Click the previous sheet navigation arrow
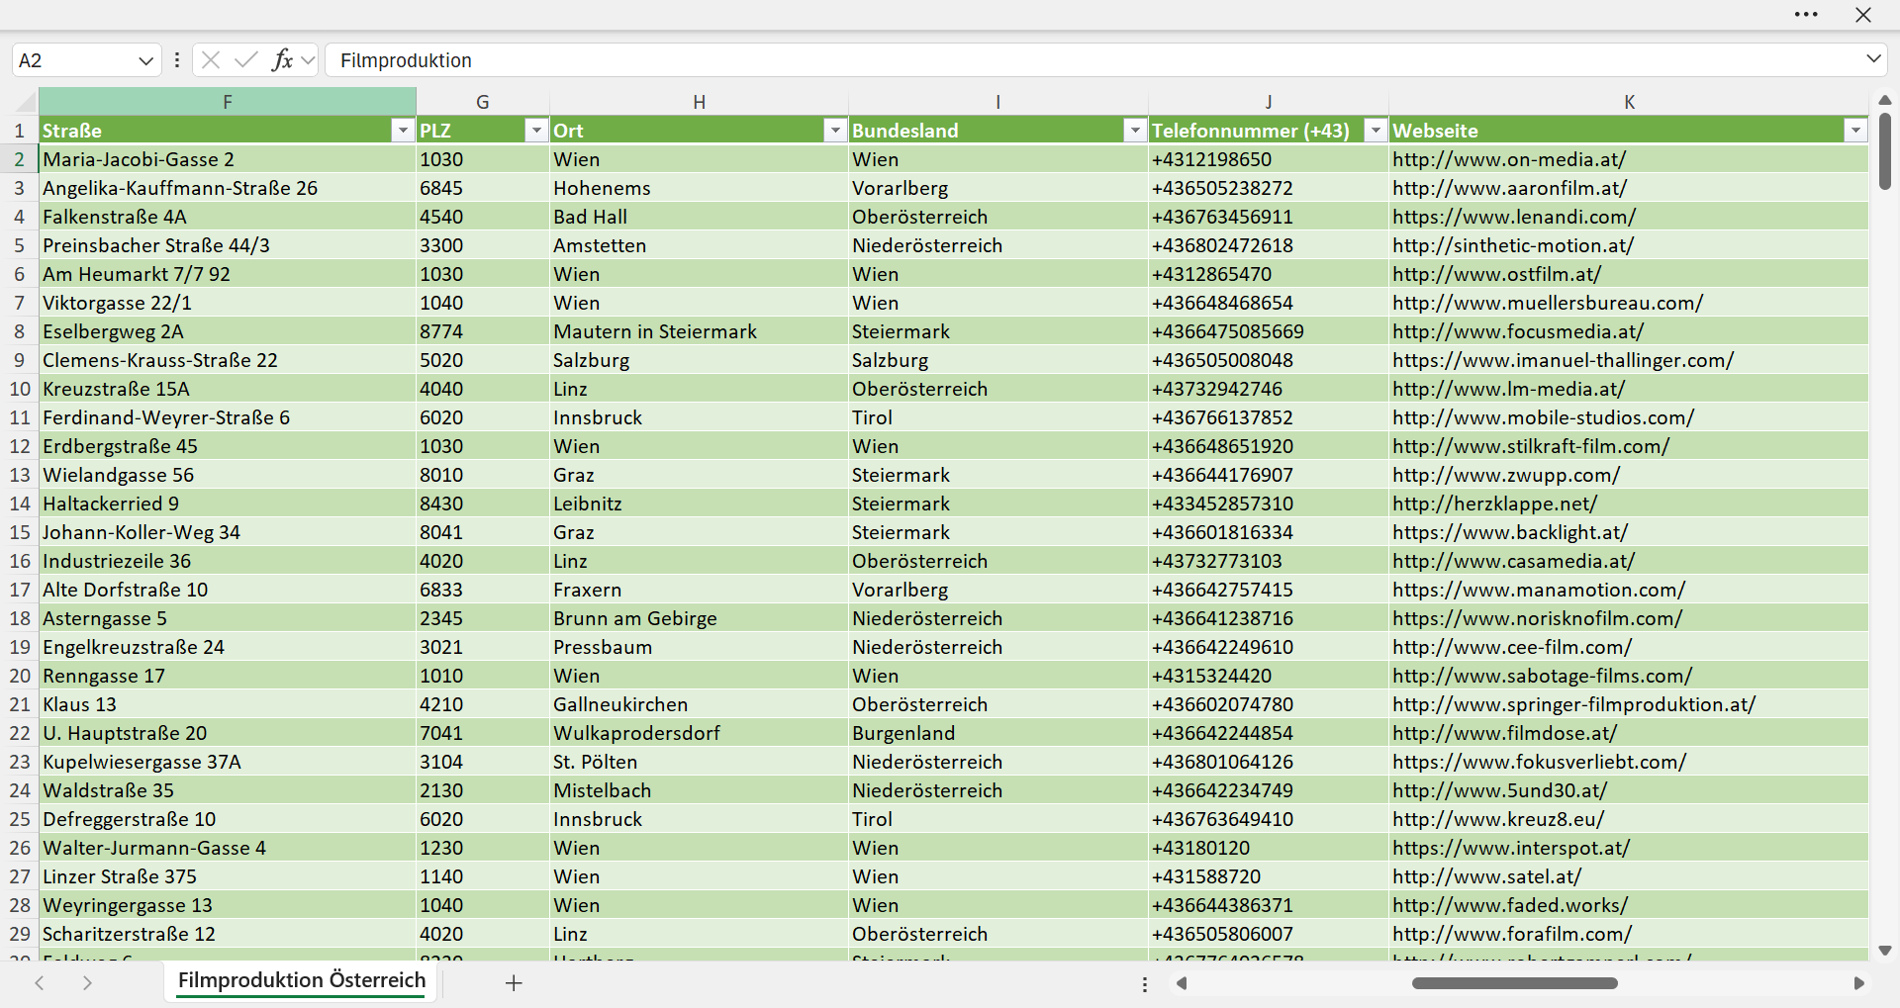1900x1008 pixels. pyautogui.click(x=40, y=983)
